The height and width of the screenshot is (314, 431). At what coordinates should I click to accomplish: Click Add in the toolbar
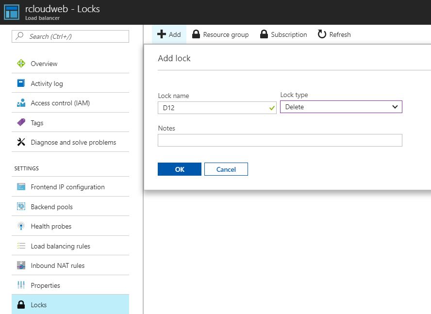tap(169, 34)
